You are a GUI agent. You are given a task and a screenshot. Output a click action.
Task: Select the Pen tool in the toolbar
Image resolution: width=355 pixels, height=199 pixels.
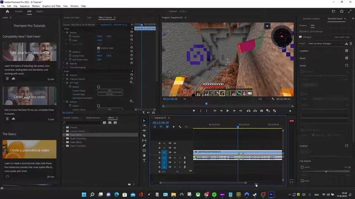pos(144,145)
